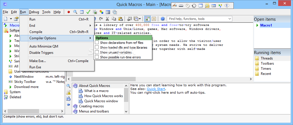Choose Disable Triggers menu entry
The width and height of the screenshot is (293, 125).
tap(57, 53)
